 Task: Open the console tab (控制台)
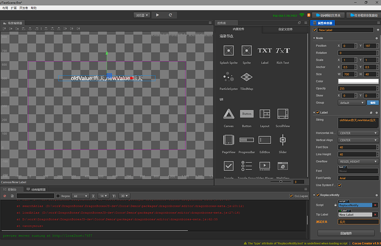pos(10,189)
